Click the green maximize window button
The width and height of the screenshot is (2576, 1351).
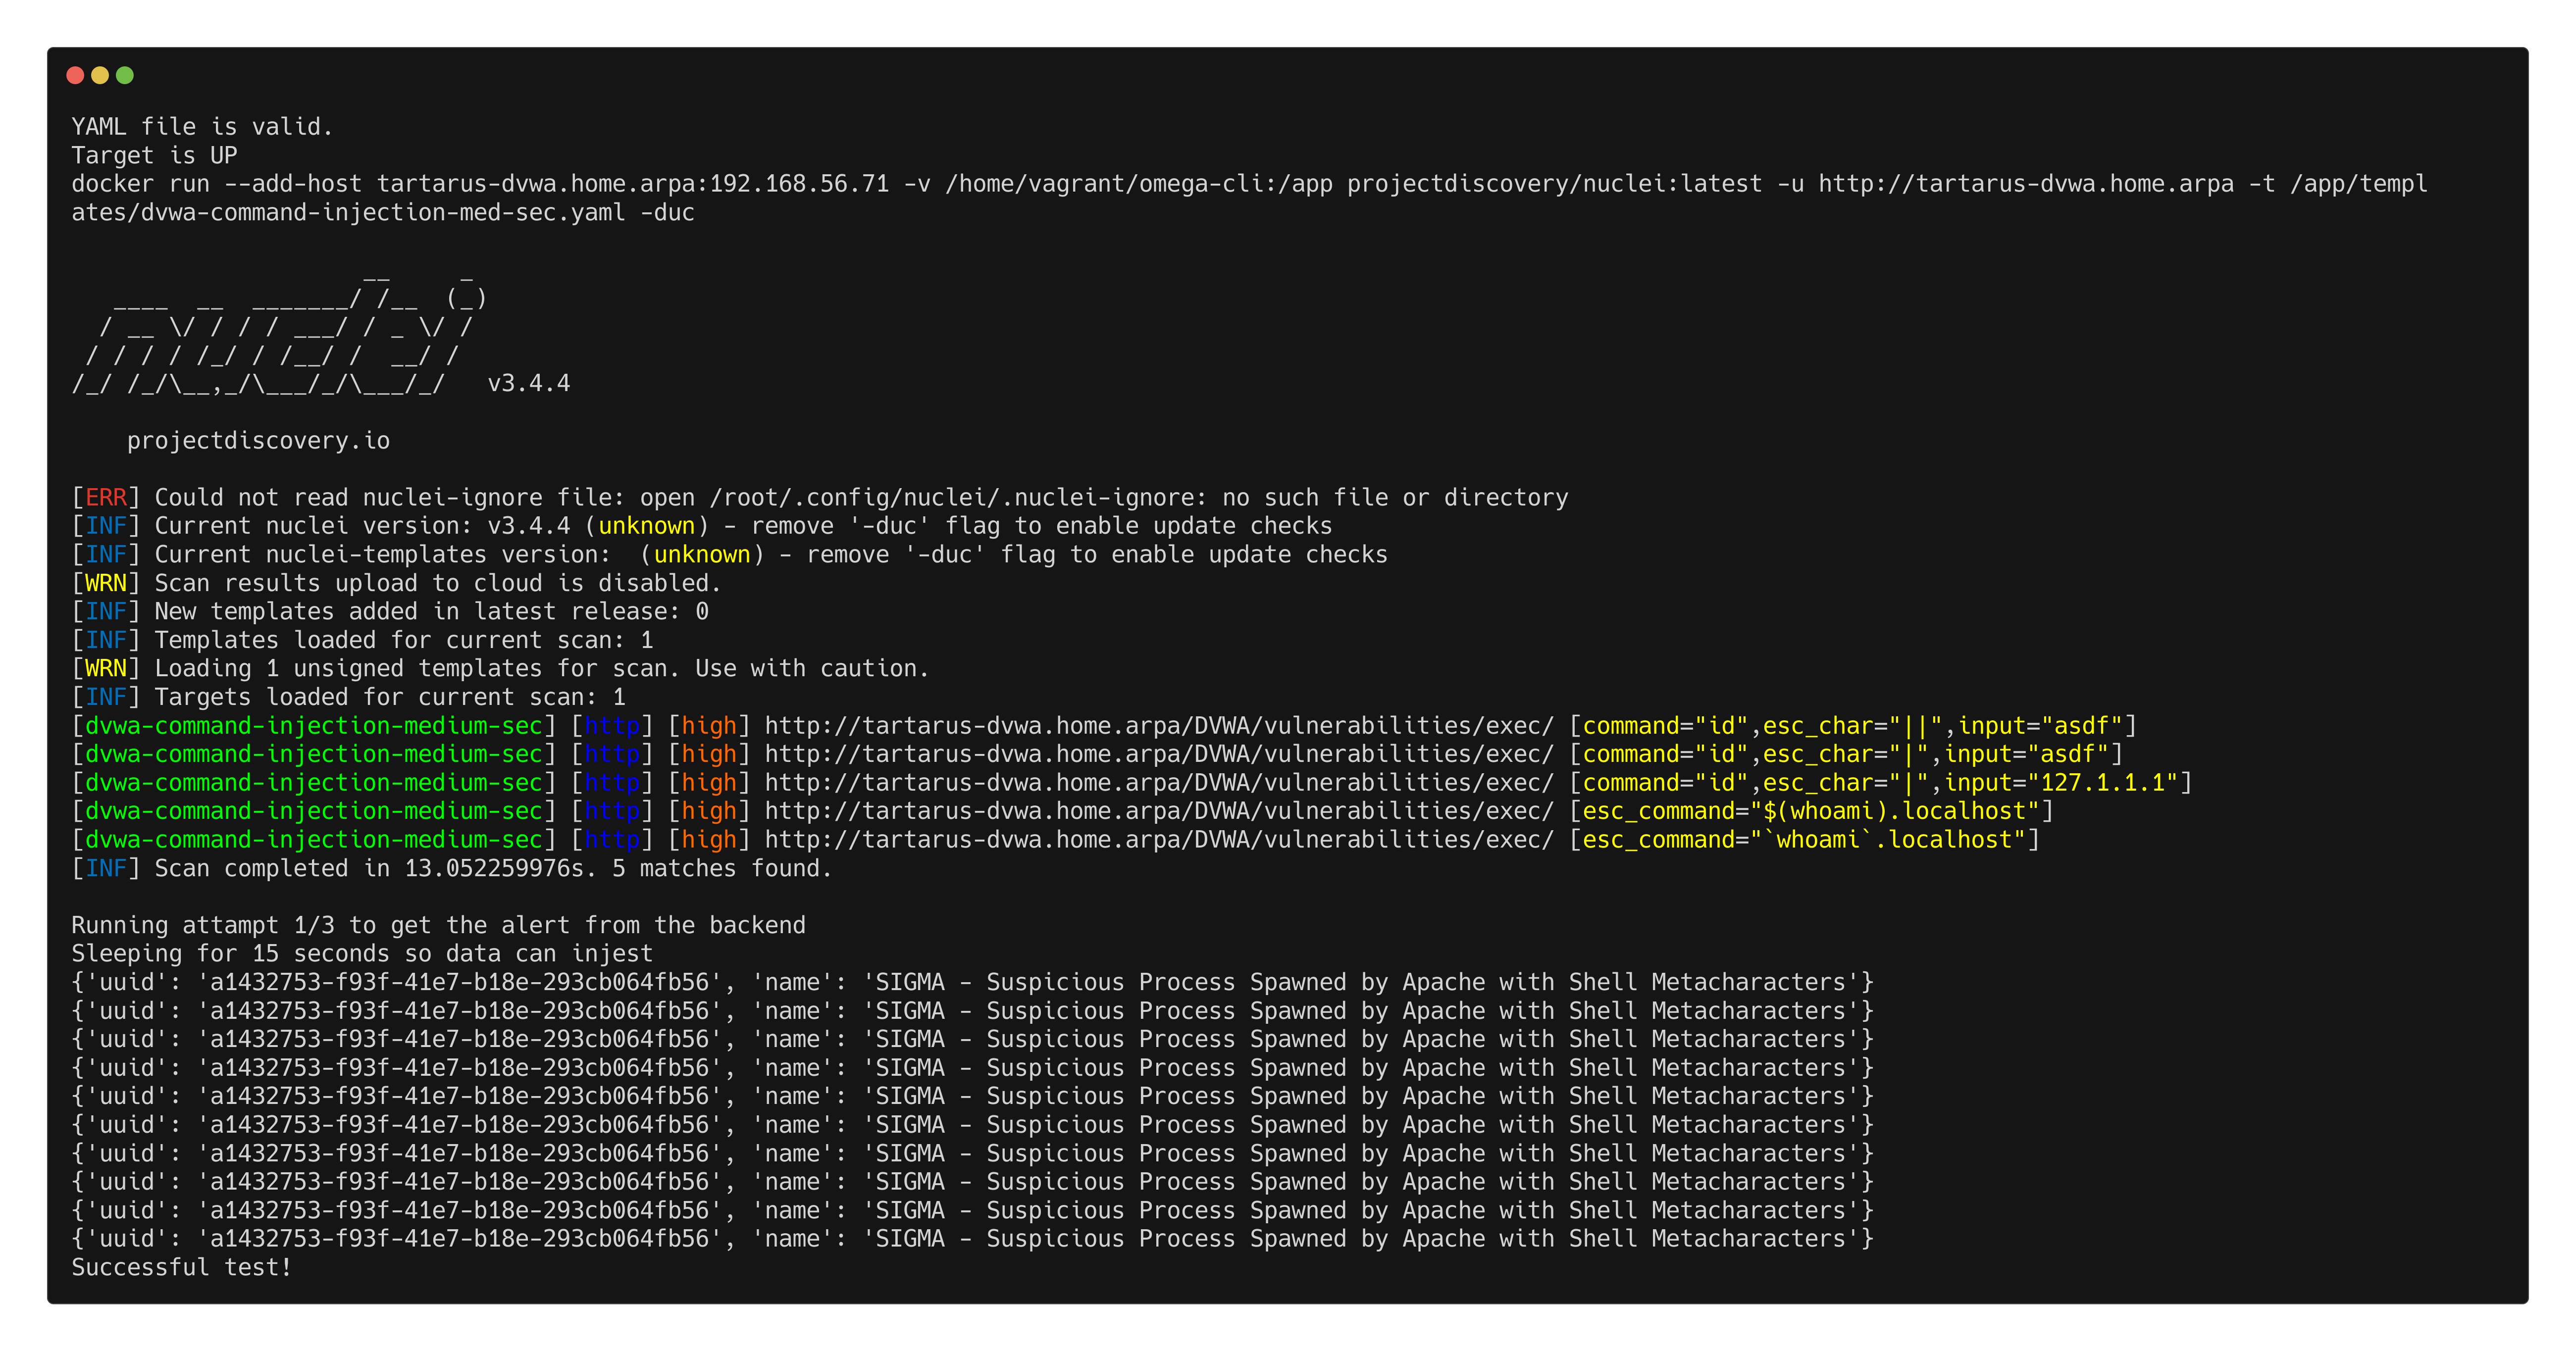pyautogui.click(x=125, y=75)
